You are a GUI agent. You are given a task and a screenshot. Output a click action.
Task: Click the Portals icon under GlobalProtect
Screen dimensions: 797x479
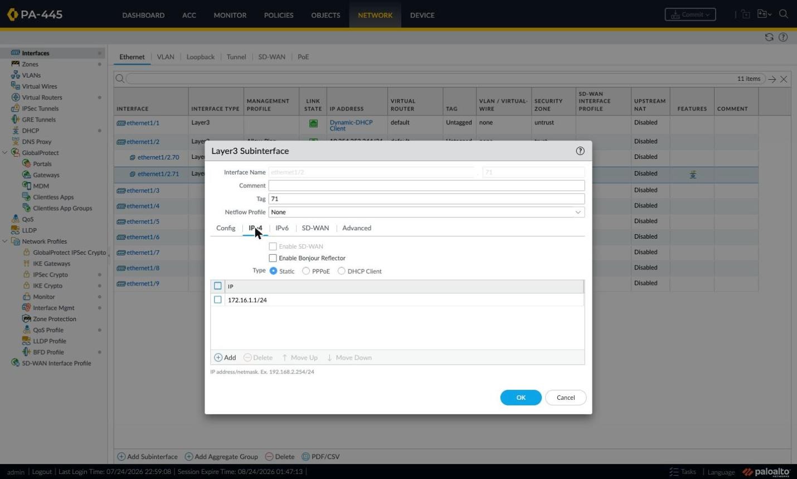pyautogui.click(x=26, y=163)
